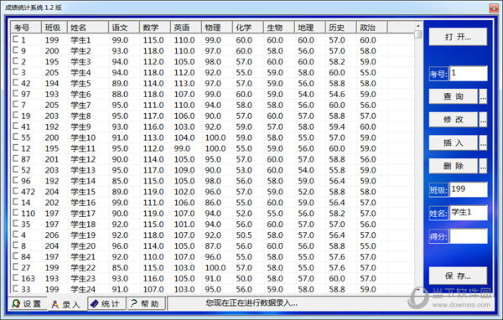Sort by the 历史 column header
The image size is (503, 320).
pyautogui.click(x=340, y=28)
